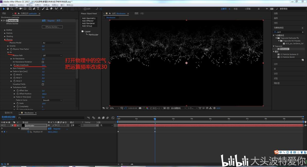Take a snapshot with camera icon

[x=140, y=108]
